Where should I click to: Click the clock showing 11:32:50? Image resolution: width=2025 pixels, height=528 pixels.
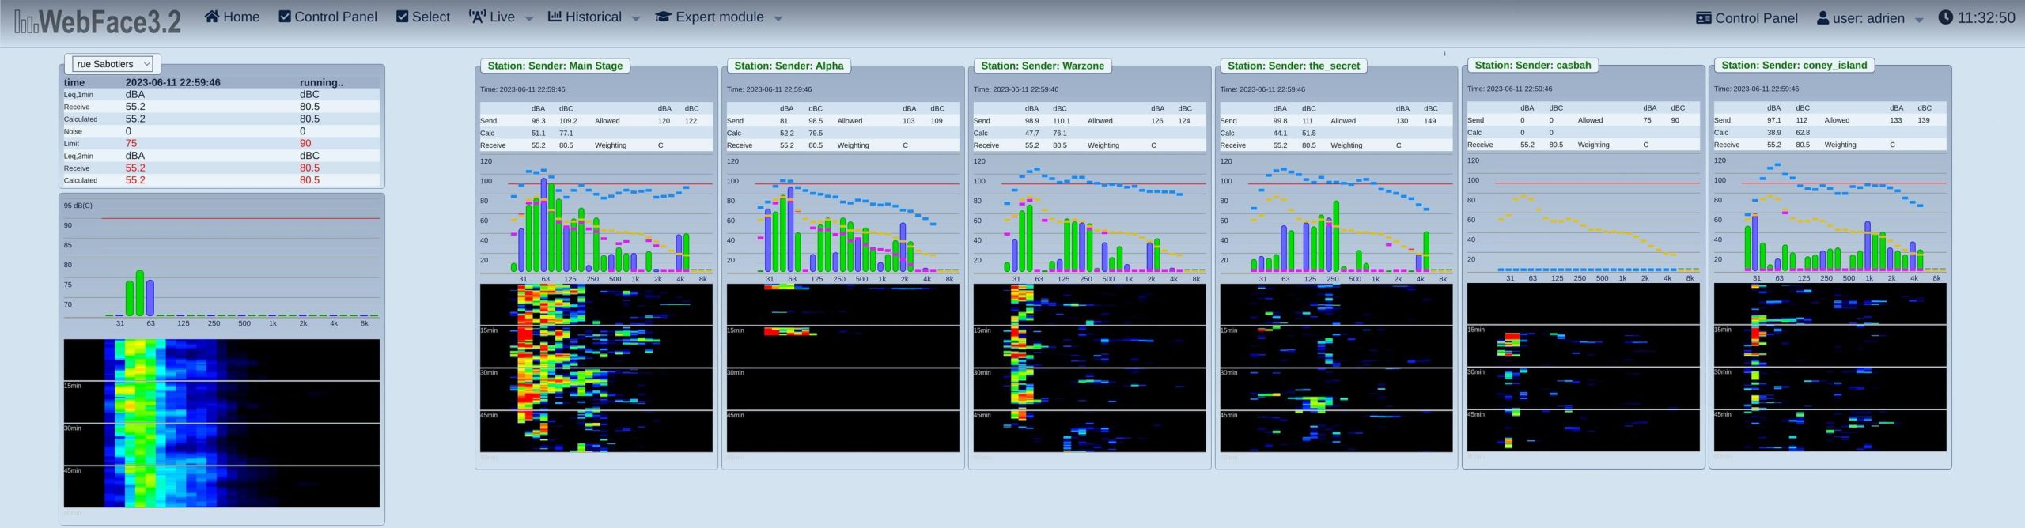[x=1976, y=17]
